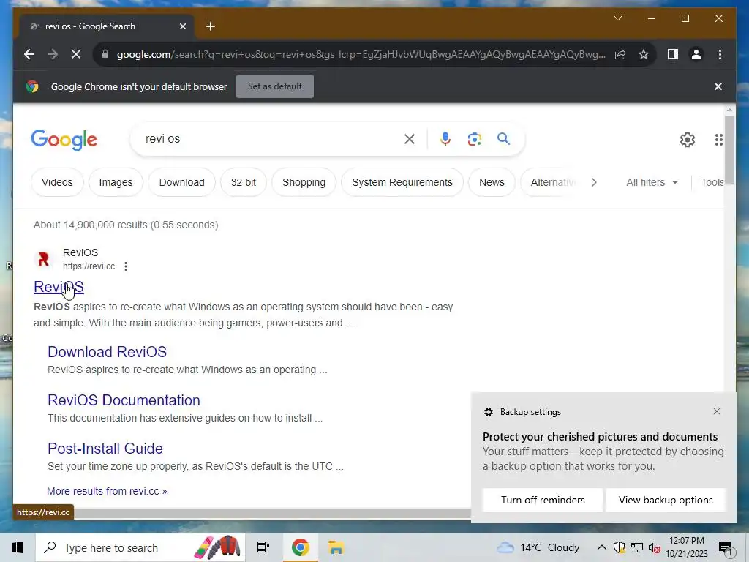Click More results from revi.cc
This screenshot has width=749, height=562.
pyautogui.click(x=107, y=491)
